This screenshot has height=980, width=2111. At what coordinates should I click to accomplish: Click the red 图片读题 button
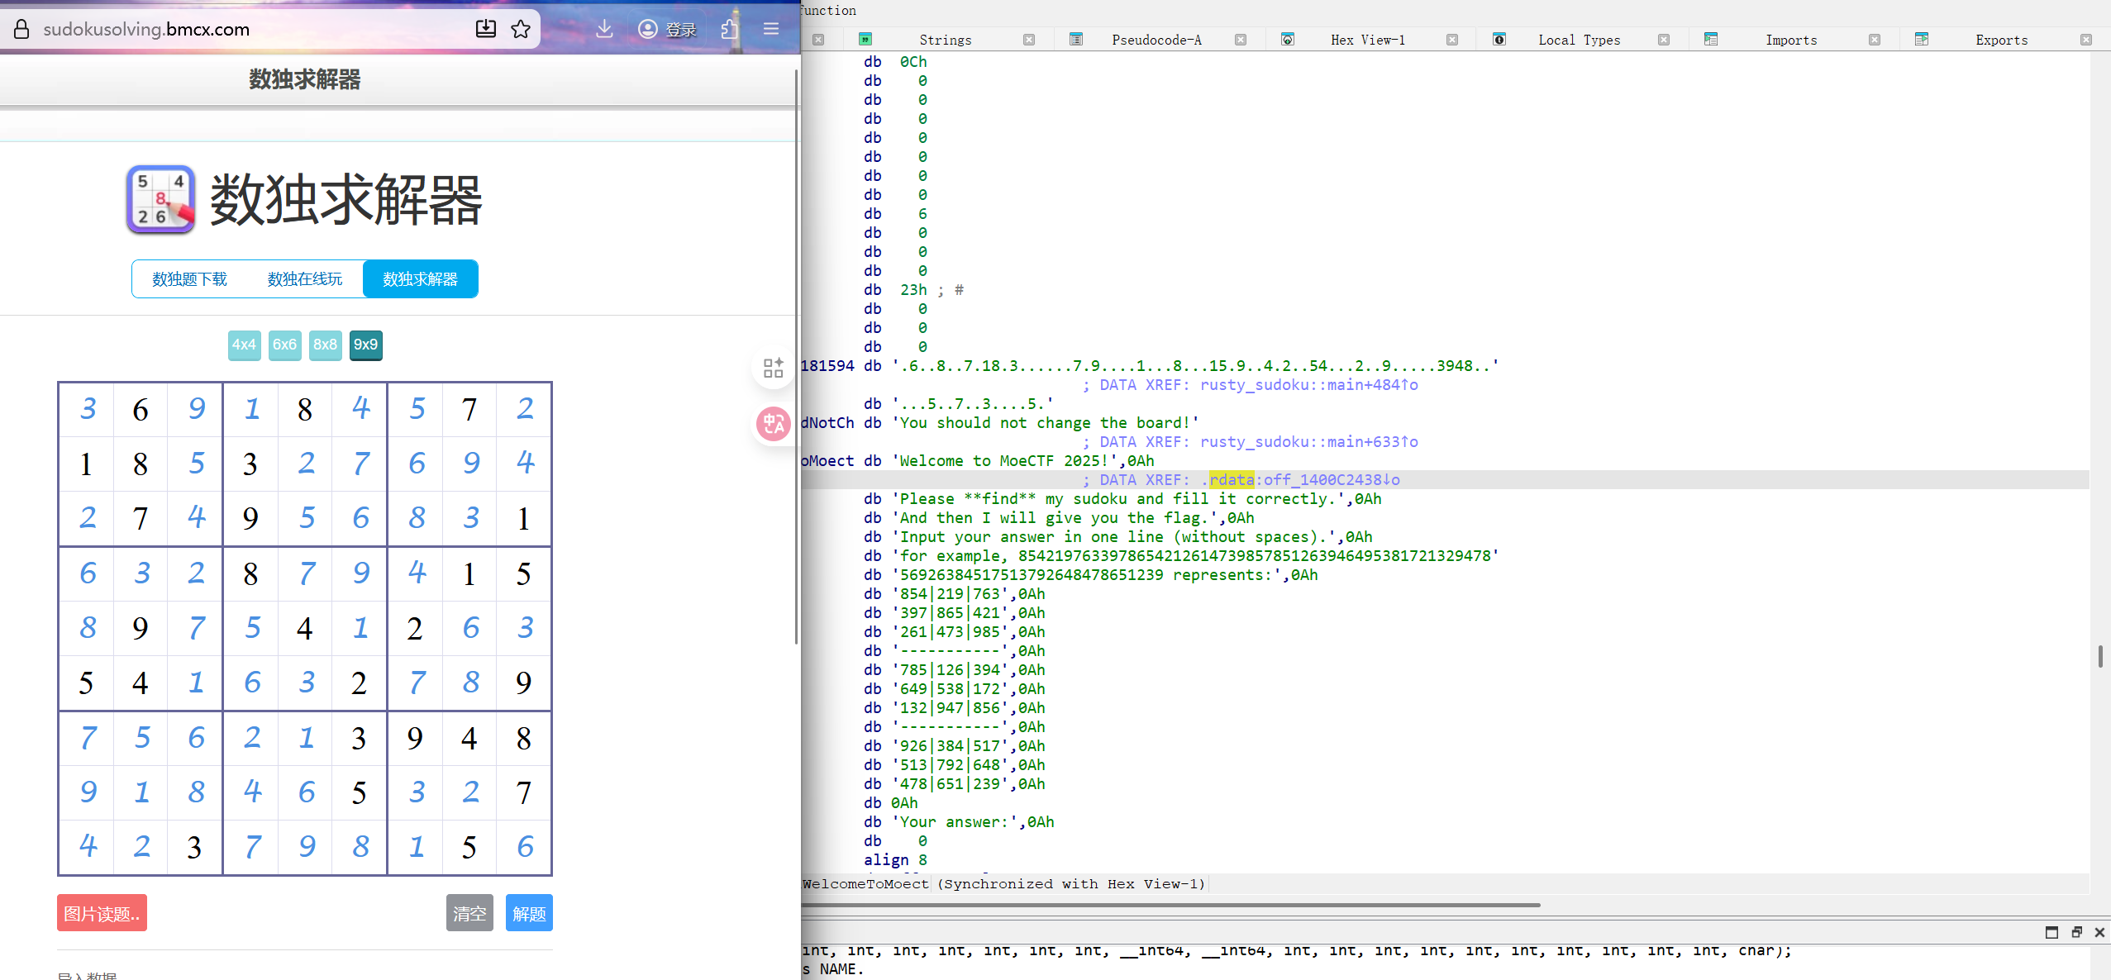(102, 913)
